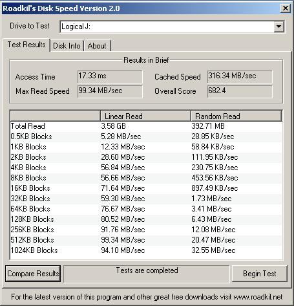Click the 76.67 MB/sec linear read cell

123,209
